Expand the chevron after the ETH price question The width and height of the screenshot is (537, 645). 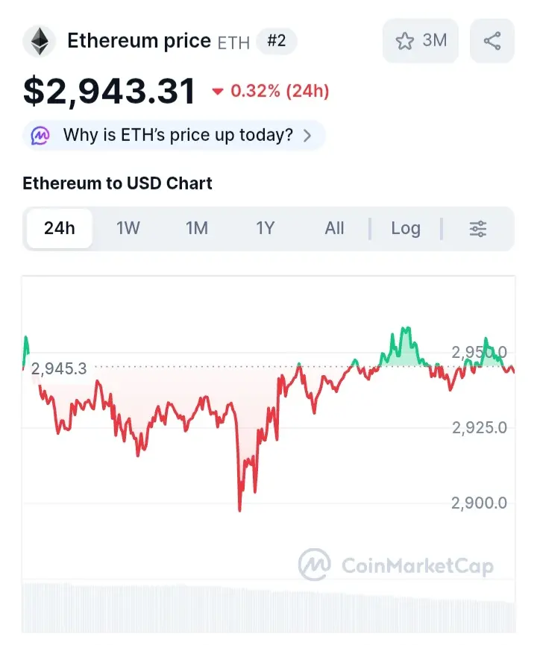(307, 136)
